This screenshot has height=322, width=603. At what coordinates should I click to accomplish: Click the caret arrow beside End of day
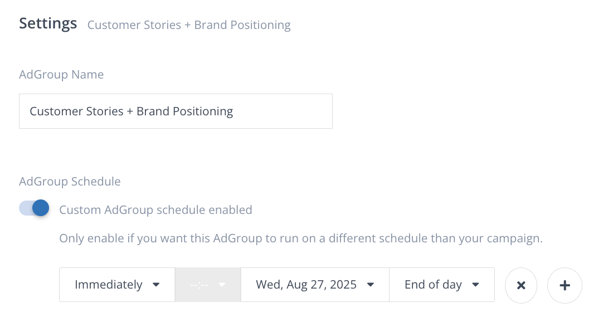(x=475, y=285)
